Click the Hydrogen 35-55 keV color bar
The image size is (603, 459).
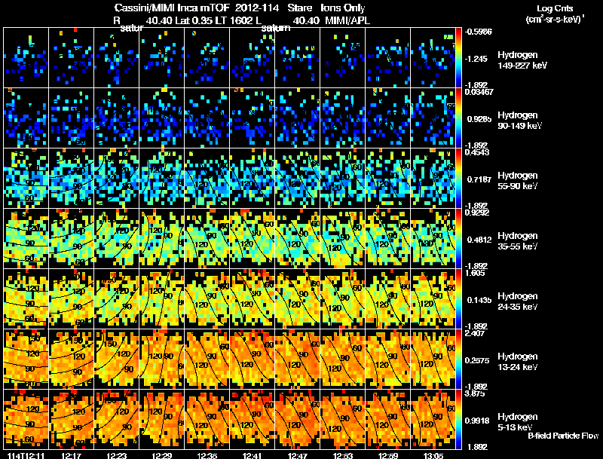(458, 238)
